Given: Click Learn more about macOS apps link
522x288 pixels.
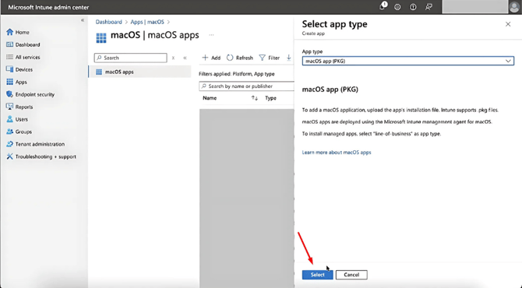Looking at the screenshot, I should tap(337, 153).
